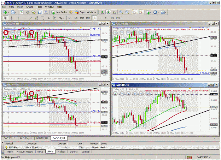Image resolution: width=221 pixels, height=160 pixels.
Task: Open the Account History terminal tab
Action: click(25, 152)
